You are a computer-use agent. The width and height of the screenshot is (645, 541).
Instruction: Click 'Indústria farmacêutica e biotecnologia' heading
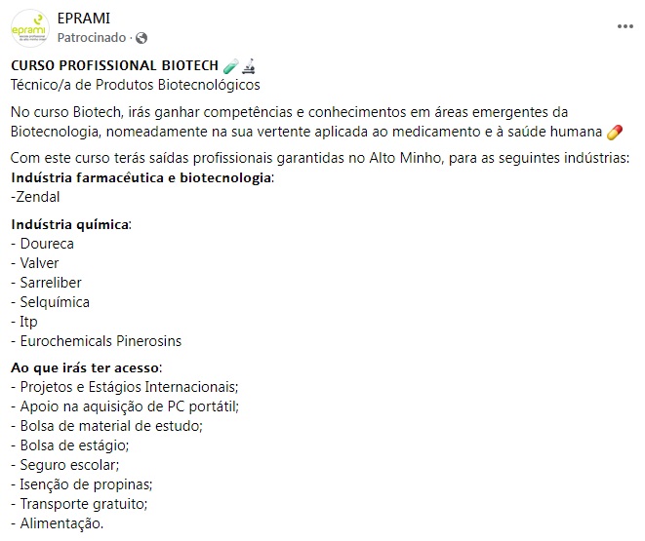tap(141, 177)
